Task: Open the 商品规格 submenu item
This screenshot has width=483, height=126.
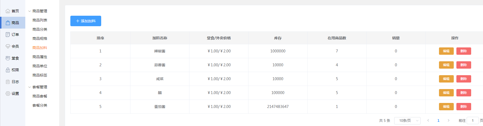Action: (x=40, y=39)
